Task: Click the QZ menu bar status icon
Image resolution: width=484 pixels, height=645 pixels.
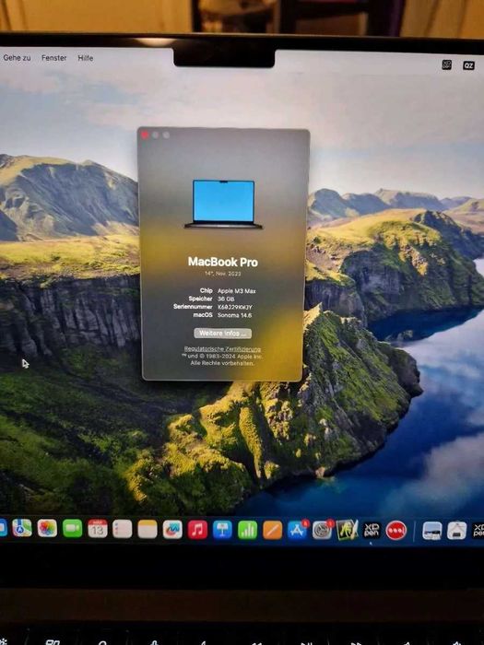Action: click(468, 65)
